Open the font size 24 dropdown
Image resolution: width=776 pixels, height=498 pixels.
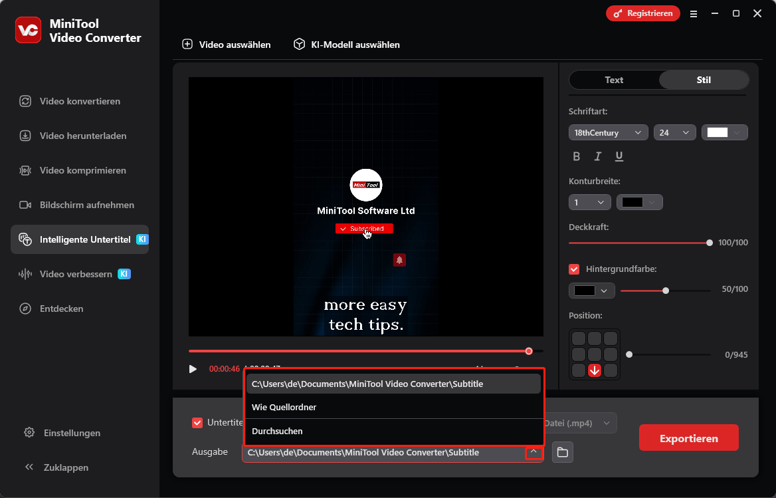click(x=674, y=133)
